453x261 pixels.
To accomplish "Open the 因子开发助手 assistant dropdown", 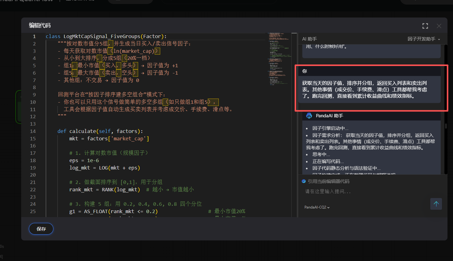I will pos(424,39).
